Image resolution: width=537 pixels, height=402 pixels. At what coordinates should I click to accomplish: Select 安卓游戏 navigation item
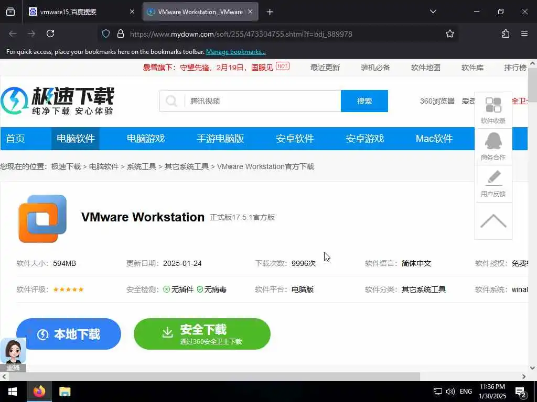coord(365,138)
